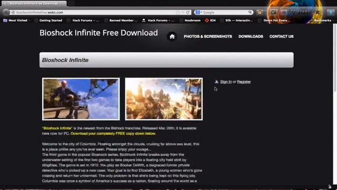This screenshot has height=190, width=337.
Task: Click the page vertical scrollbar
Action: (335, 58)
